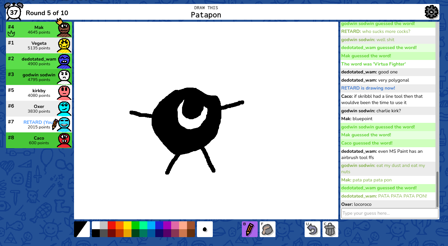Click the 'DRAW THIS' label
Viewport: 448px width, 246px height.
pos(206,8)
